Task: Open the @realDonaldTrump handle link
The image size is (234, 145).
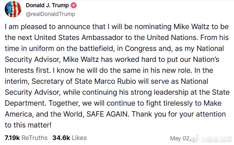Action: 50,14
